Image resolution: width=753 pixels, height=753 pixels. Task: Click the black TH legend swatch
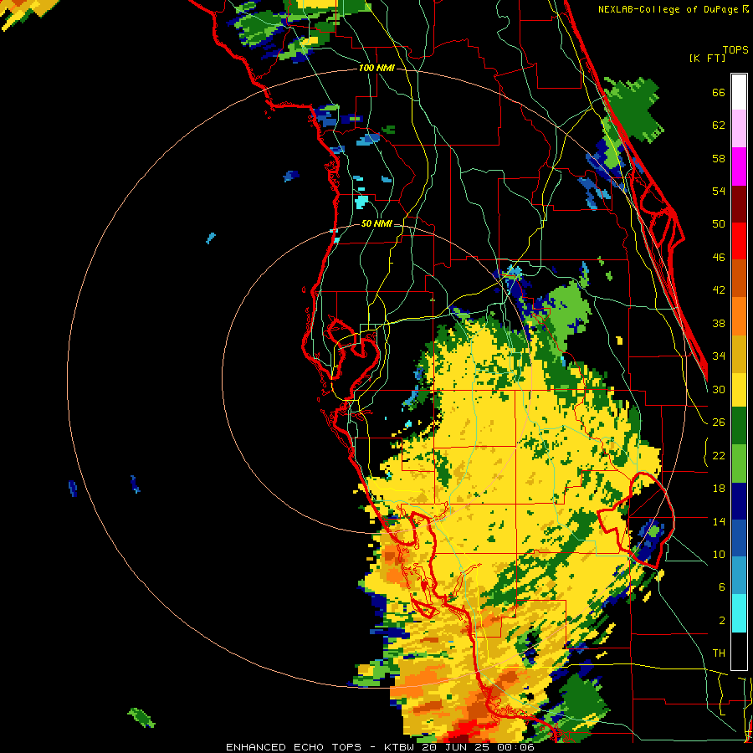[x=739, y=651]
